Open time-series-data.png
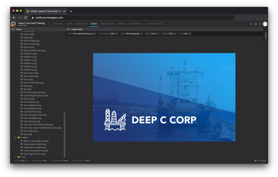278x177 pixels. click(34, 83)
